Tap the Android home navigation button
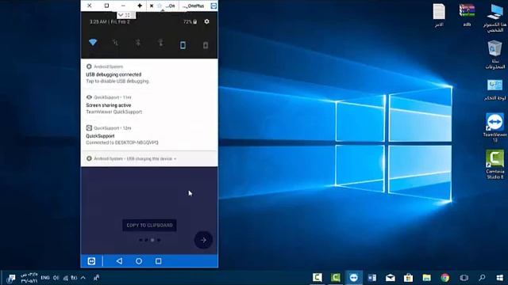The image size is (508, 285). [x=139, y=260]
